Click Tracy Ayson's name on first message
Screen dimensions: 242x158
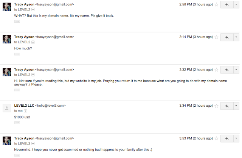tap(24, 5)
